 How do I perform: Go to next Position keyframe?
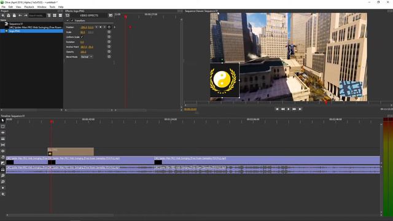pyautogui.click(x=104, y=27)
